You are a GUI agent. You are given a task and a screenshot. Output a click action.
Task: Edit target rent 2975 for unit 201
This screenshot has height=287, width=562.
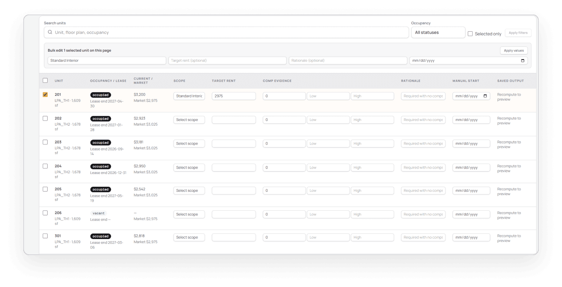pyautogui.click(x=234, y=96)
